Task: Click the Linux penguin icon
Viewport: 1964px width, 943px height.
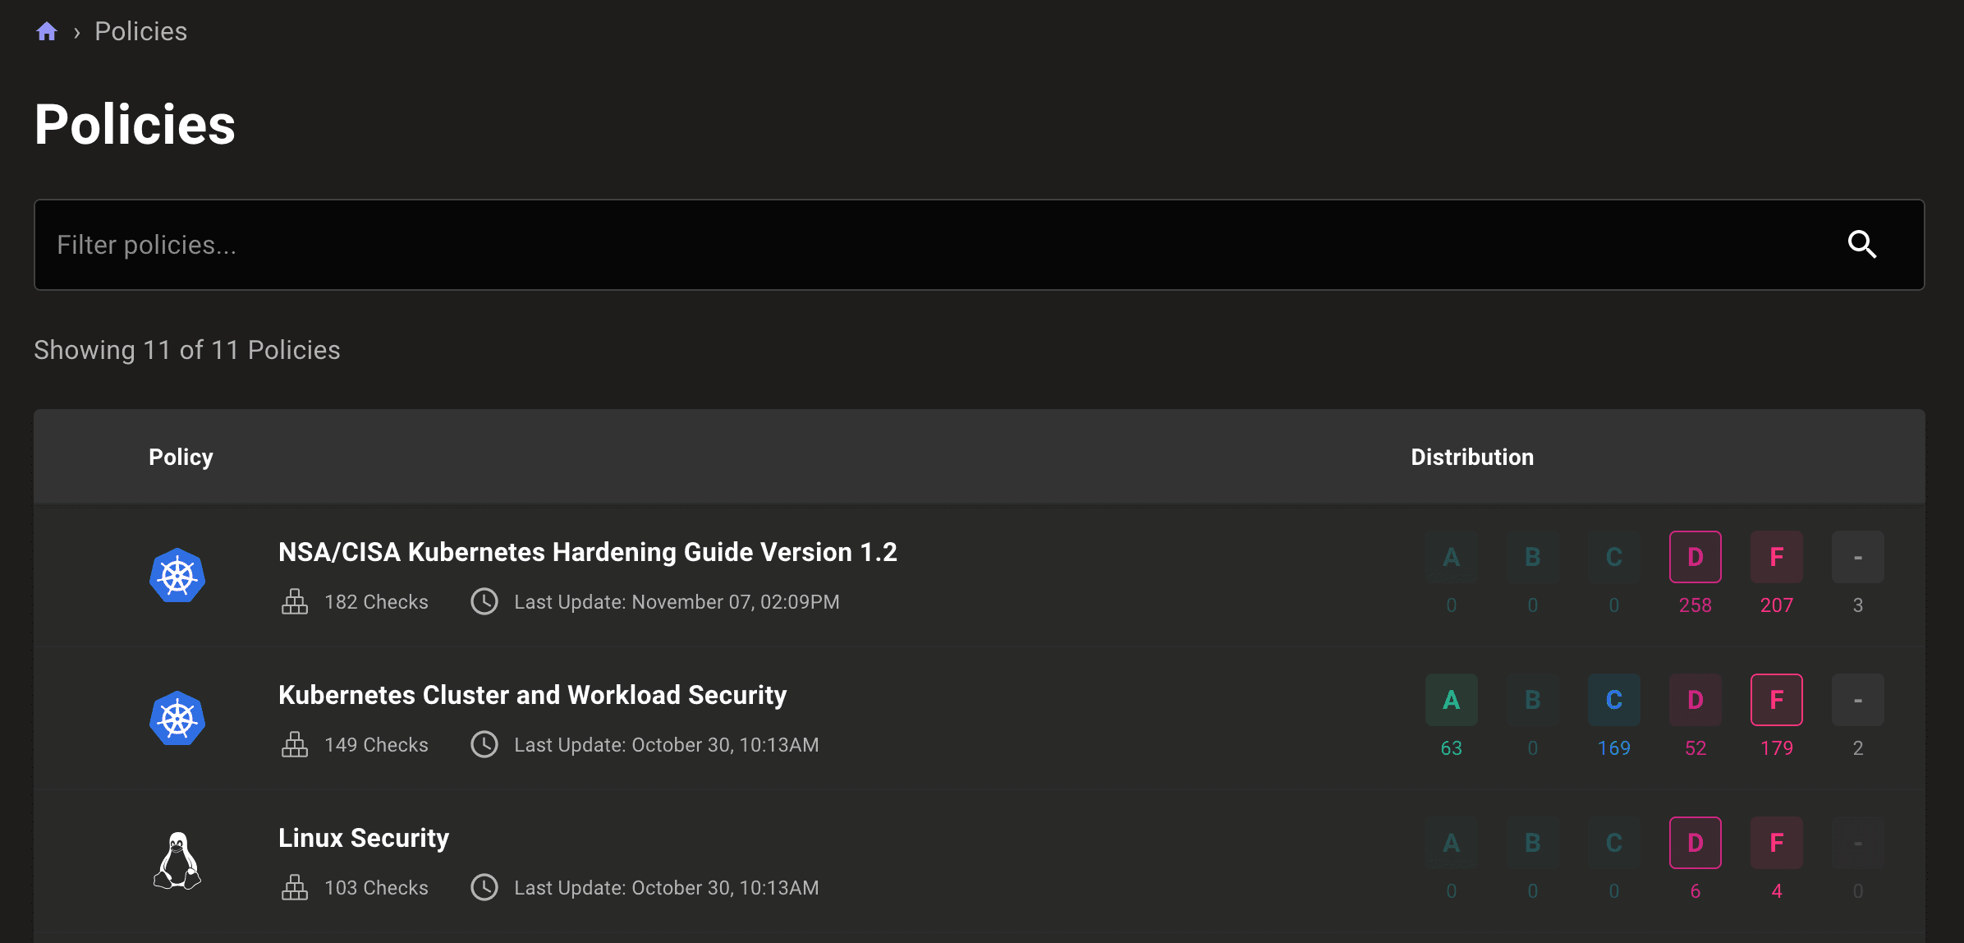Action: 177,861
